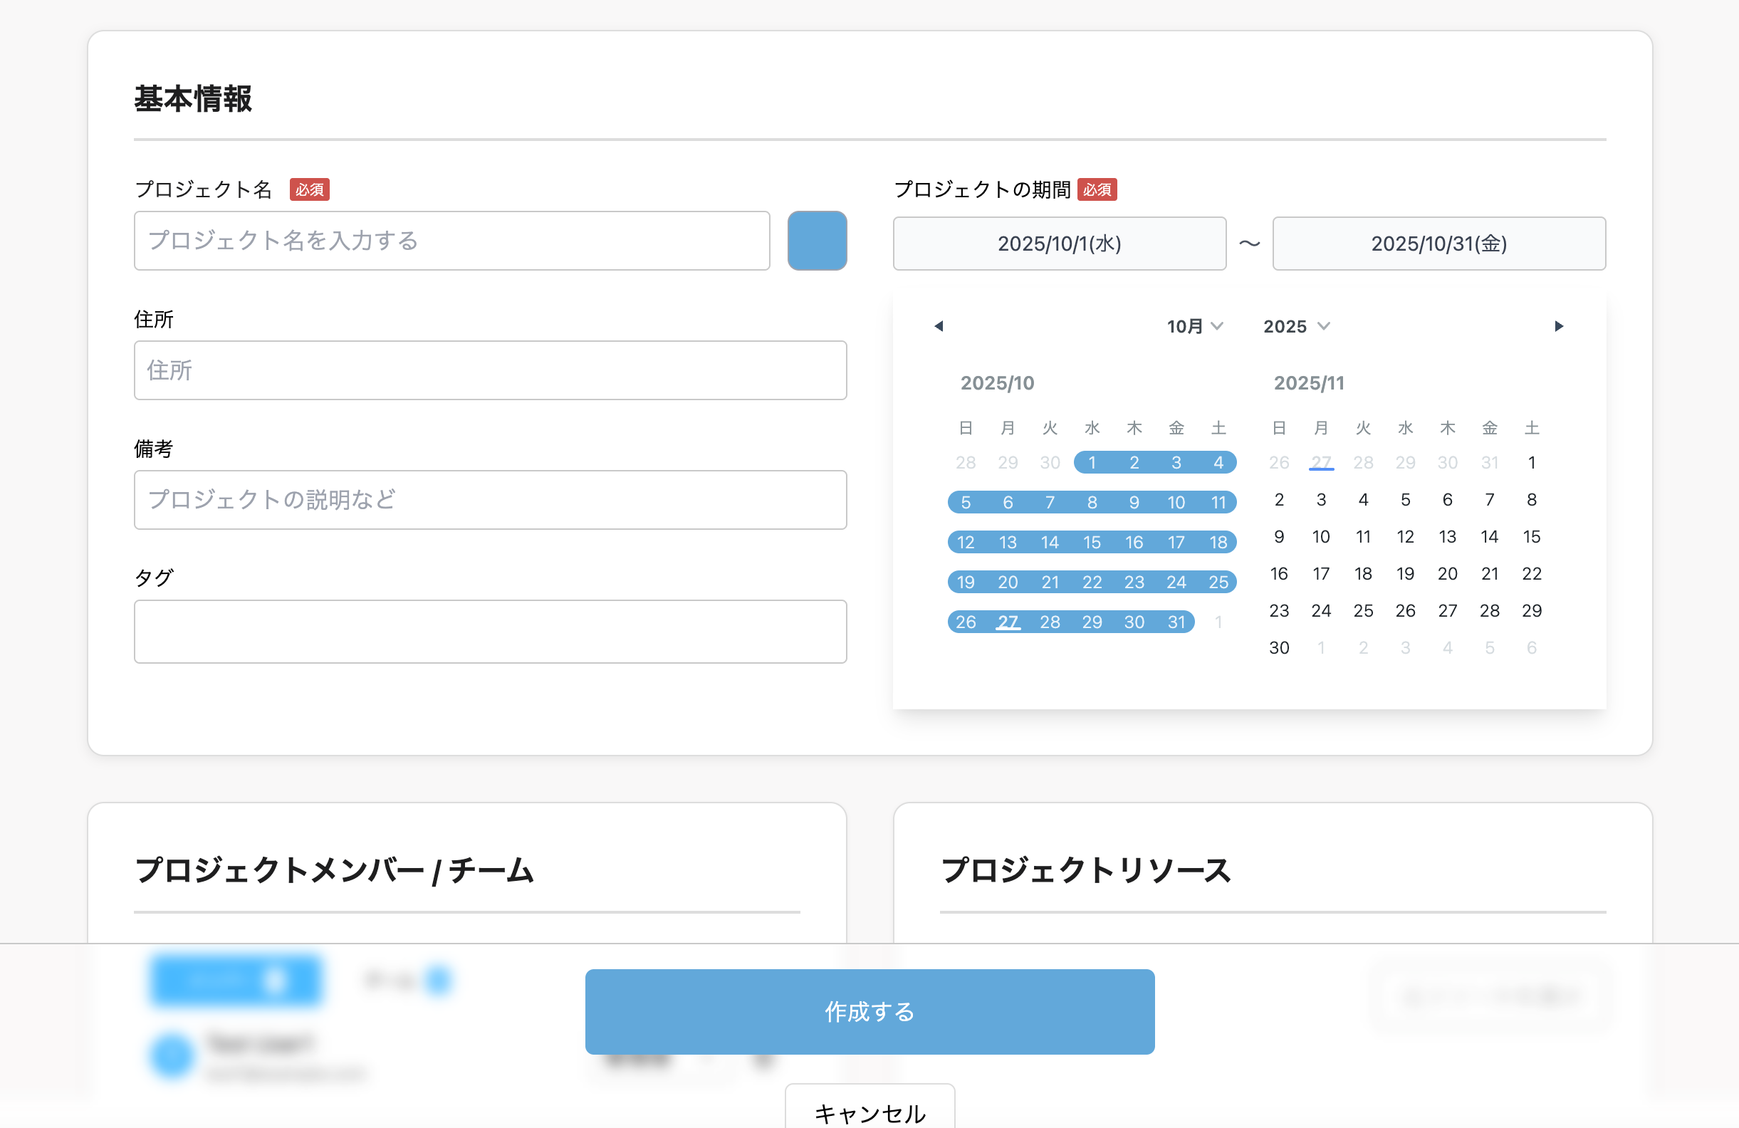Click the 備考 notes field

(x=489, y=500)
